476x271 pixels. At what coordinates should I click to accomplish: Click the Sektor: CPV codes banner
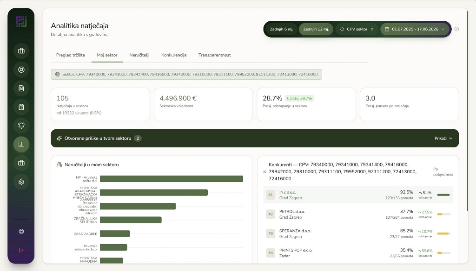tap(186, 74)
